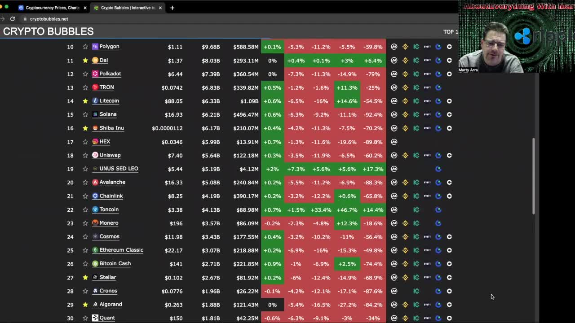Close the Crypto Bubbles tab
Screen dimensions: 575x323
(160, 8)
